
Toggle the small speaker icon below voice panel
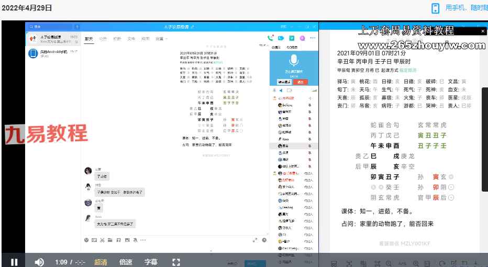(x=281, y=91)
